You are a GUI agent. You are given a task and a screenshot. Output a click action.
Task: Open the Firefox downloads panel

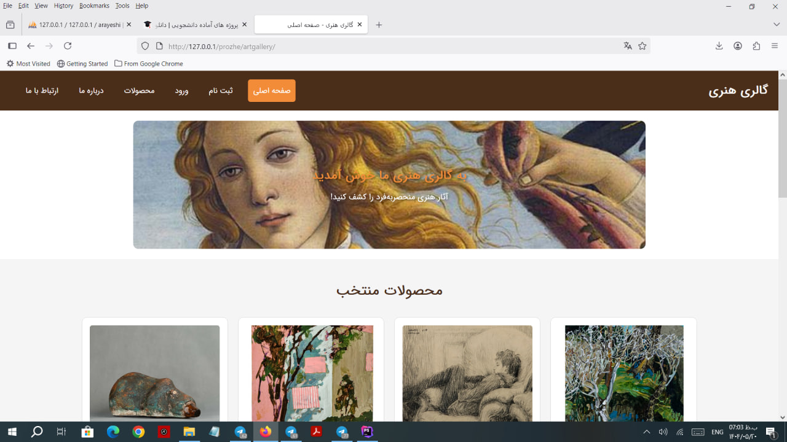tap(719, 46)
